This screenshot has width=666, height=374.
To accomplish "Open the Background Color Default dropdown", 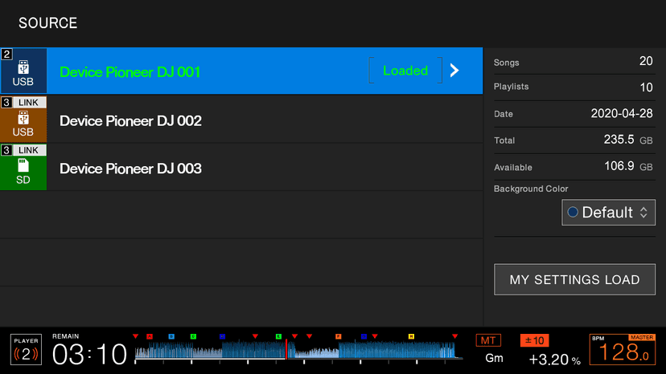I will point(608,212).
